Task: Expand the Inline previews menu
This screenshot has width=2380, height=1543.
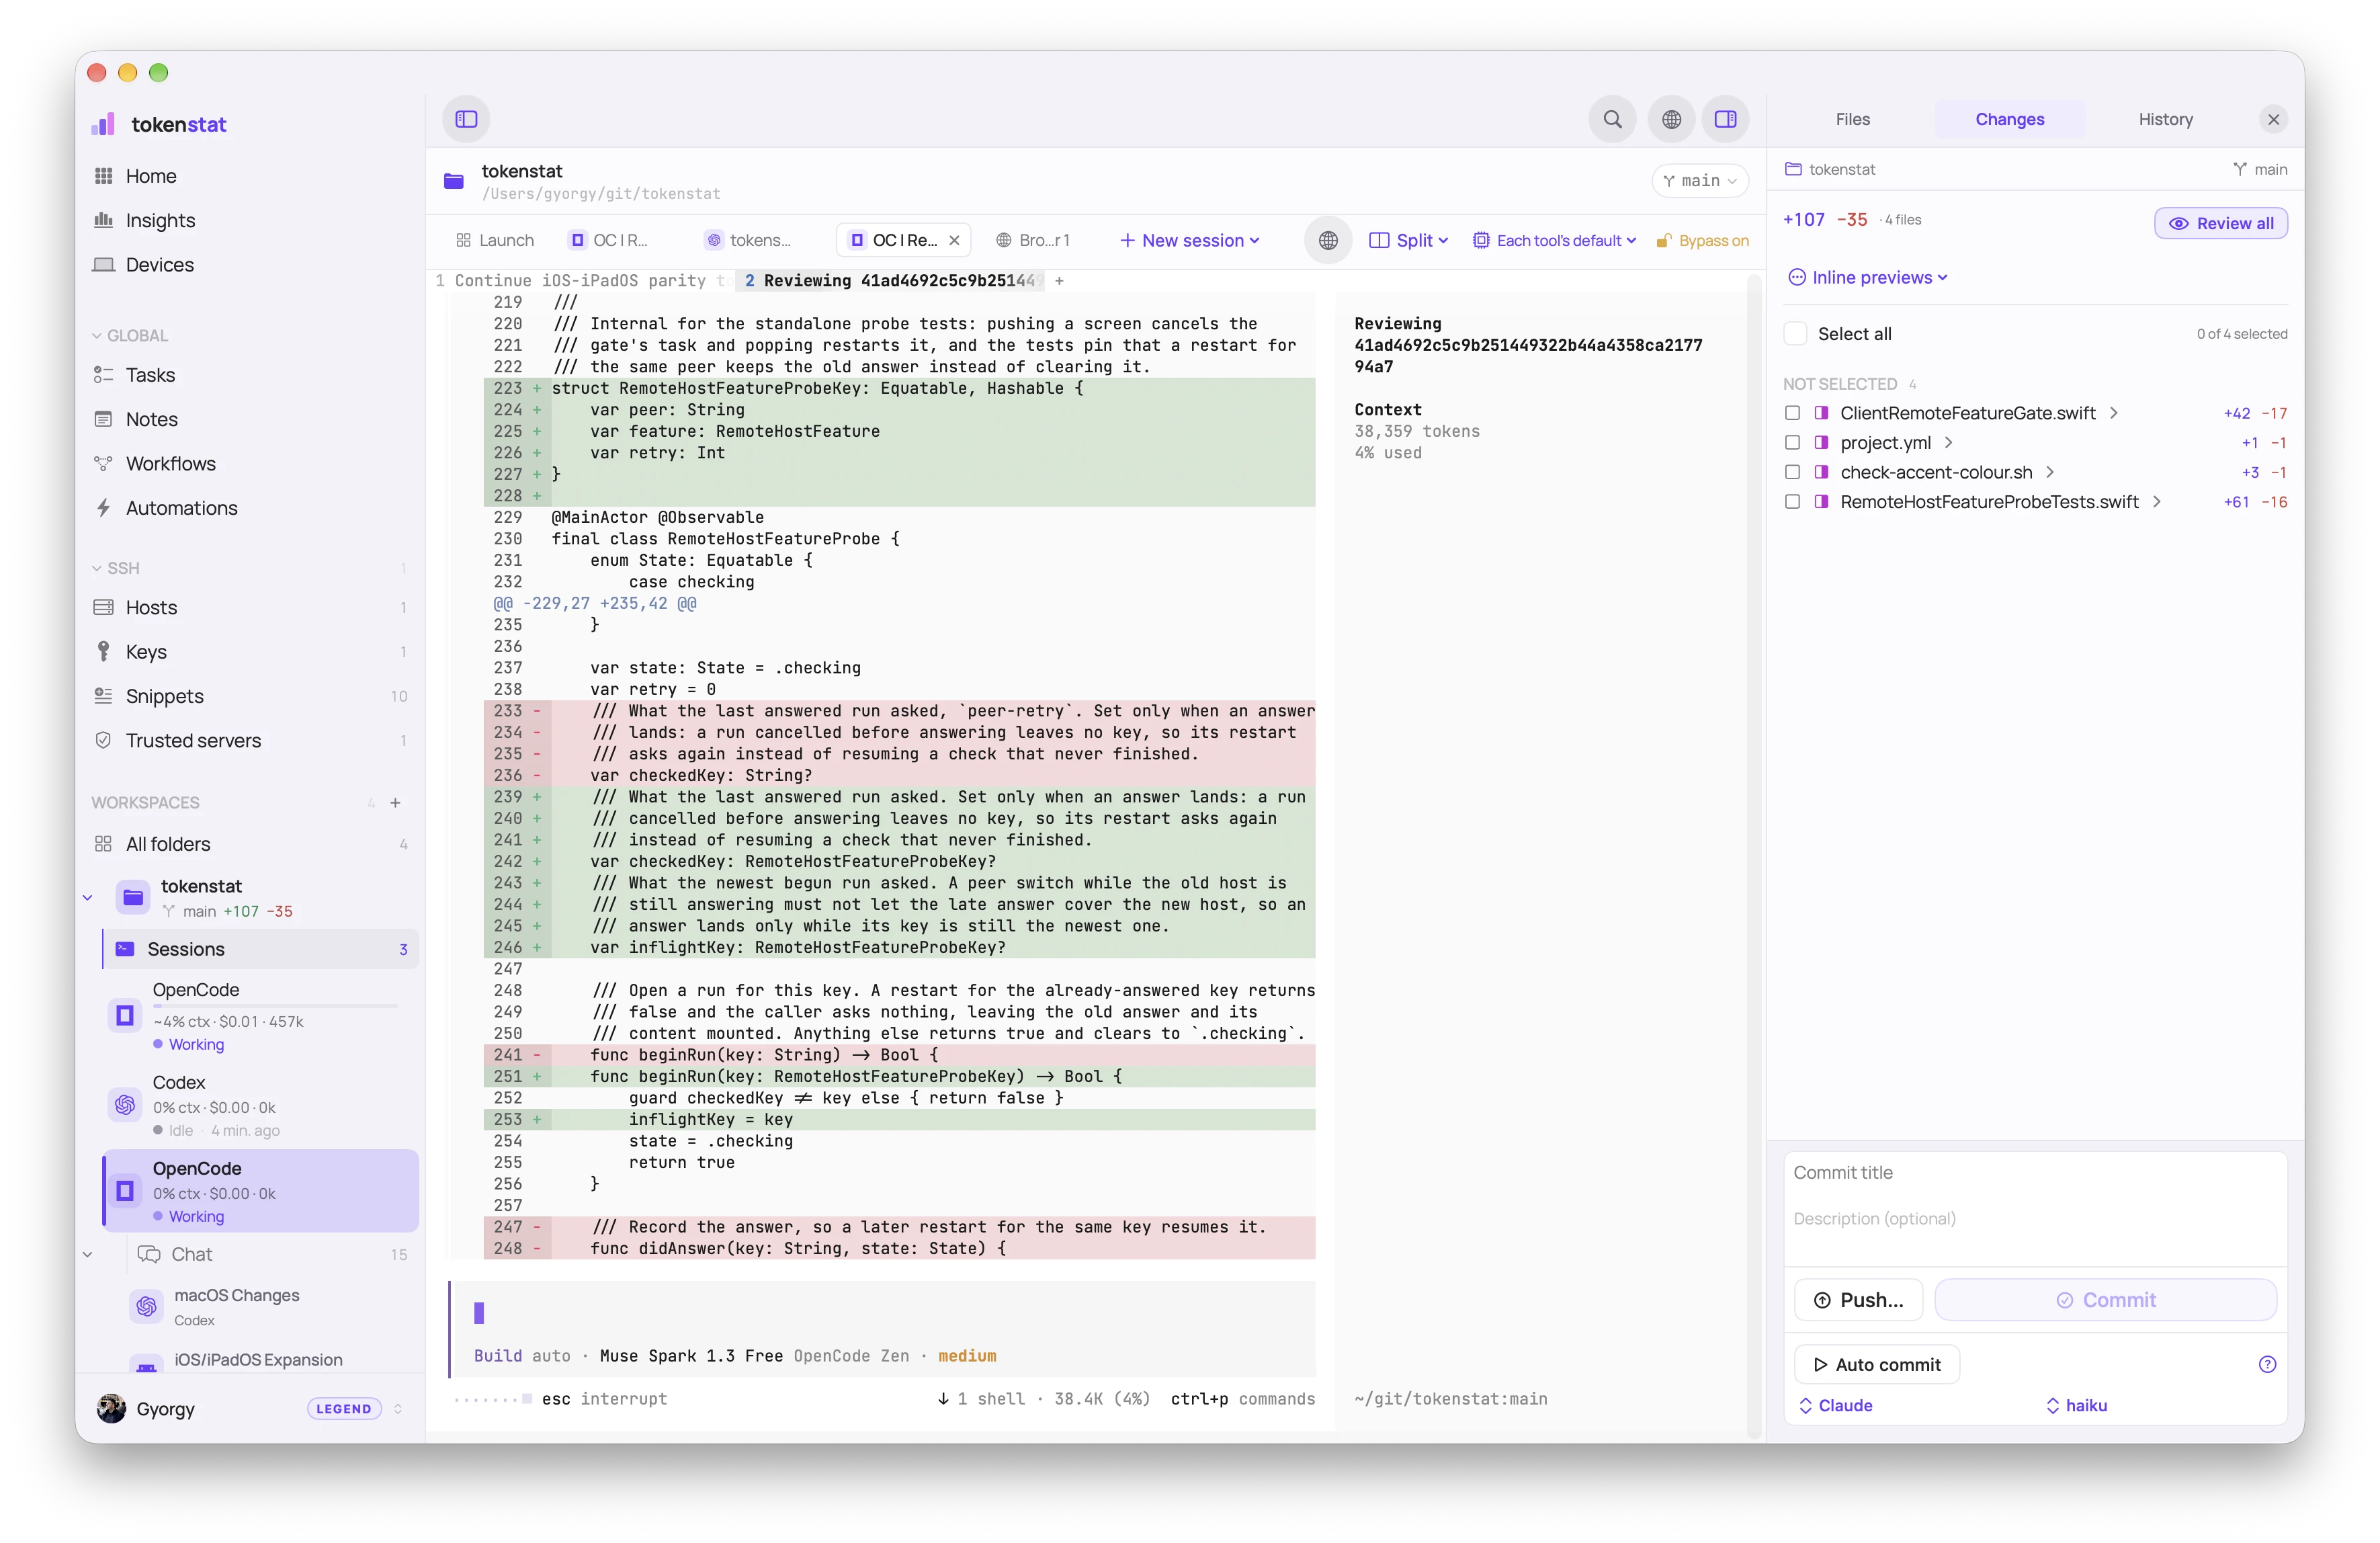Action: [x=1867, y=277]
